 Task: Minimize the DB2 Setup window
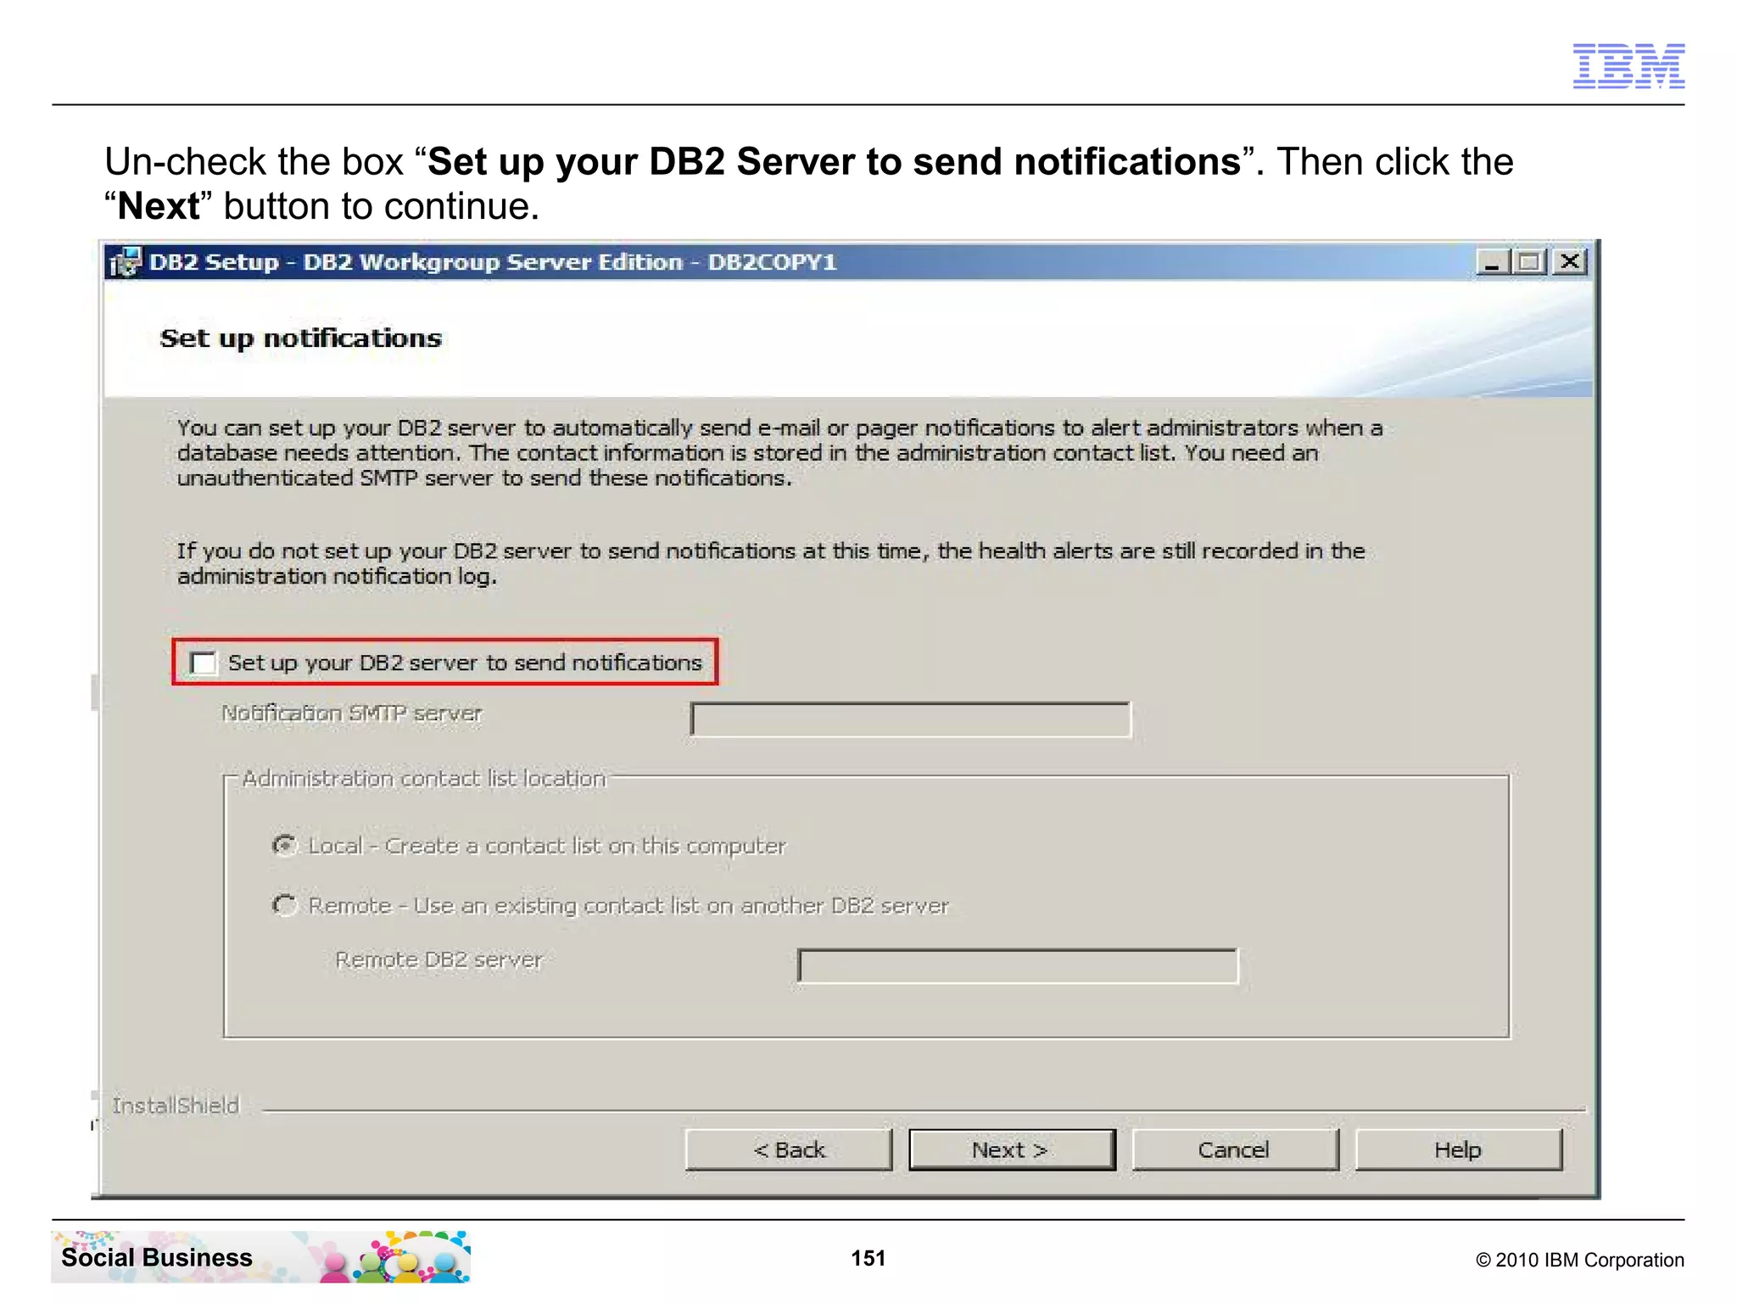click(x=1492, y=262)
